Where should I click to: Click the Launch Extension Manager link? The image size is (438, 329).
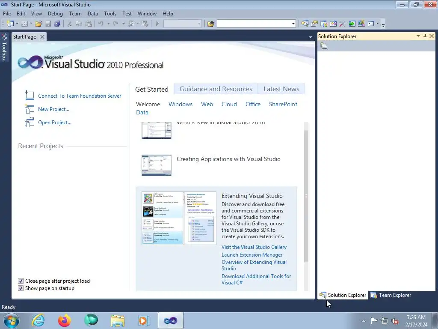tap(252, 255)
